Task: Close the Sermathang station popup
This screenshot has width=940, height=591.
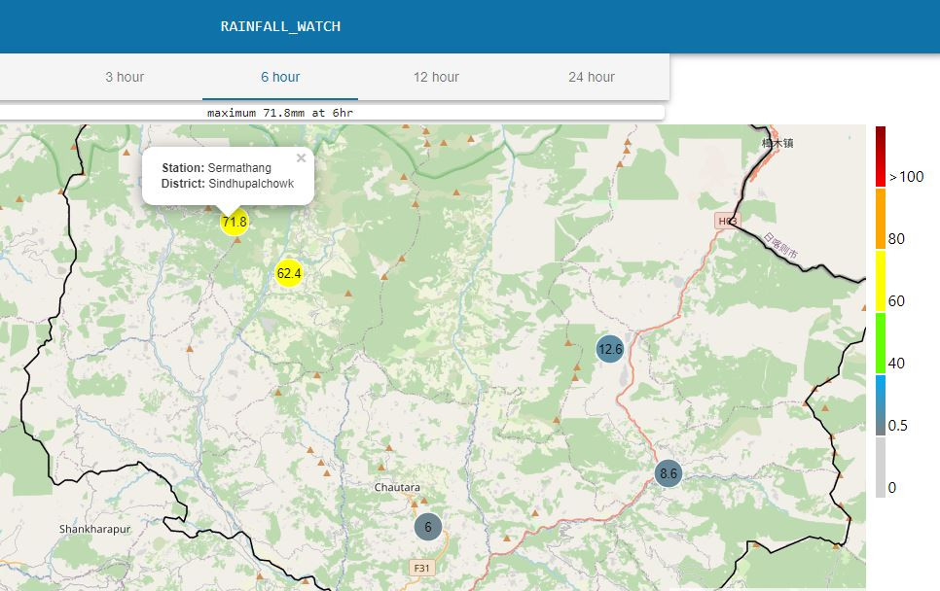Action: [301, 158]
